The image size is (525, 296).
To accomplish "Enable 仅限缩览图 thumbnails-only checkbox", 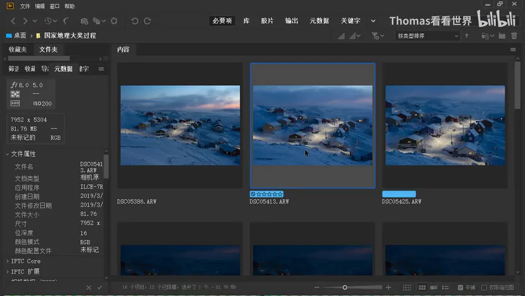I will pyautogui.click(x=484, y=287).
